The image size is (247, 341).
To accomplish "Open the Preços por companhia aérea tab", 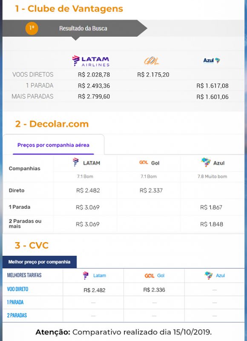I will [53, 145].
